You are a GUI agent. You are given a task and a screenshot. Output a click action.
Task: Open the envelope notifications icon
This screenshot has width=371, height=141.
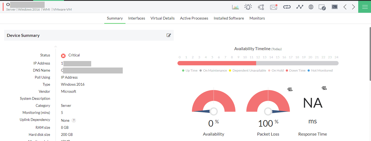(x=274, y=7)
